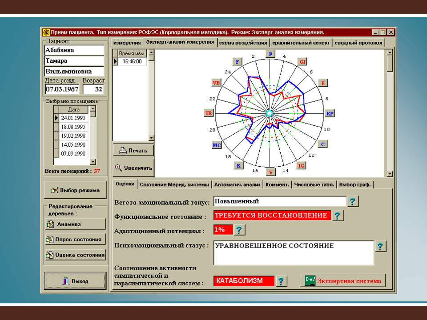Click help icon next to КАТАБОЛИЗМ

(282, 281)
